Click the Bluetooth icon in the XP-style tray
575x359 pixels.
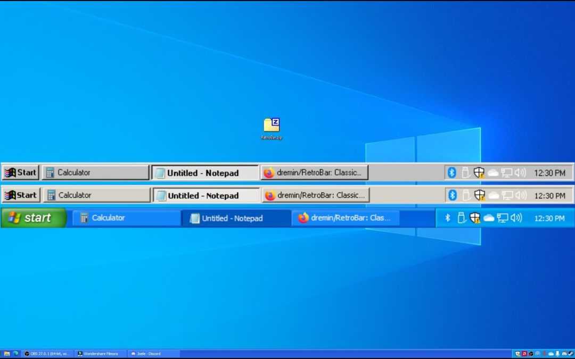tap(448, 218)
